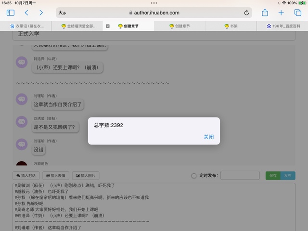Enable the 定时发布 checkbox
The width and height of the screenshot is (308, 231).
point(194,176)
